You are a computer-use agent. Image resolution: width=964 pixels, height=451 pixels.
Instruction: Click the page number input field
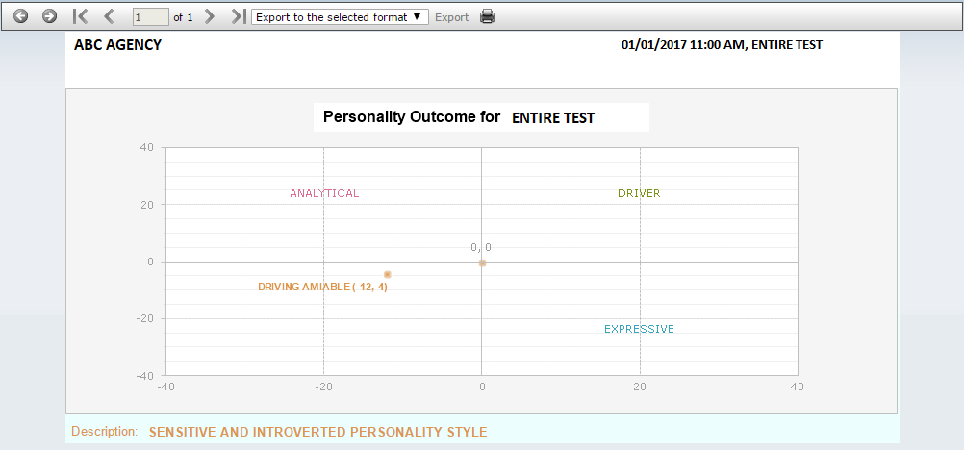coord(151,17)
